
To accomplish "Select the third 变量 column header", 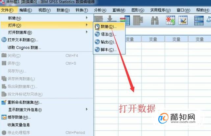I will pos(176,39).
